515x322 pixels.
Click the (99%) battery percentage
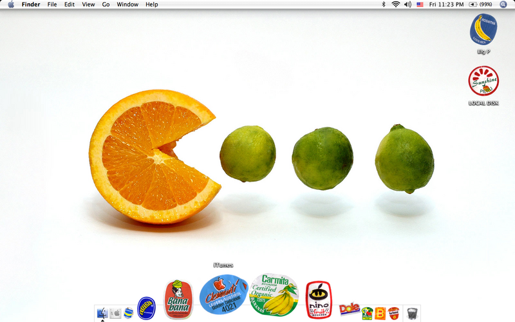[485, 5]
